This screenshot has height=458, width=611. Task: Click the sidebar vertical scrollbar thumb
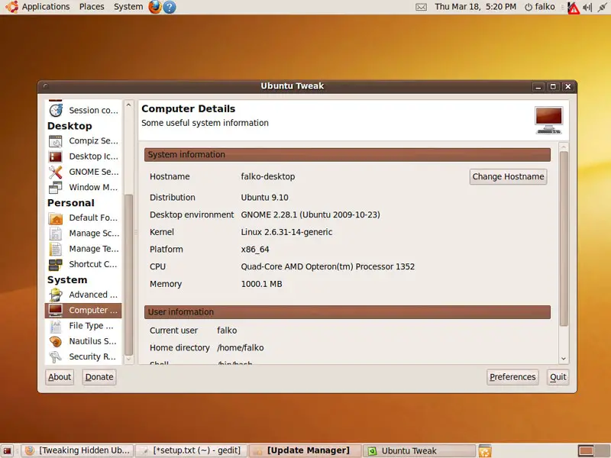128,275
